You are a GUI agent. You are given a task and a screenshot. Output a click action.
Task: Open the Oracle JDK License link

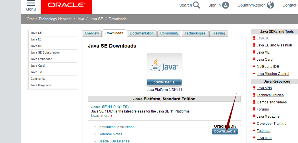114,141
